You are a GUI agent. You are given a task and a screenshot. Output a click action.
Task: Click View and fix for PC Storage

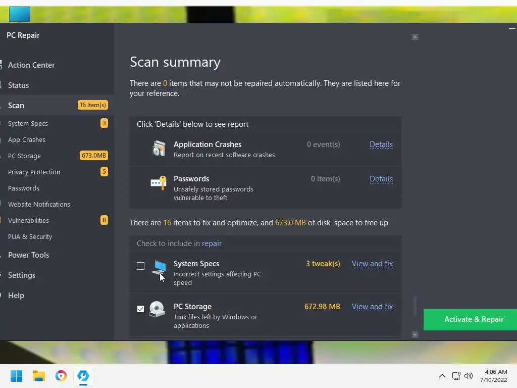click(x=372, y=307)
